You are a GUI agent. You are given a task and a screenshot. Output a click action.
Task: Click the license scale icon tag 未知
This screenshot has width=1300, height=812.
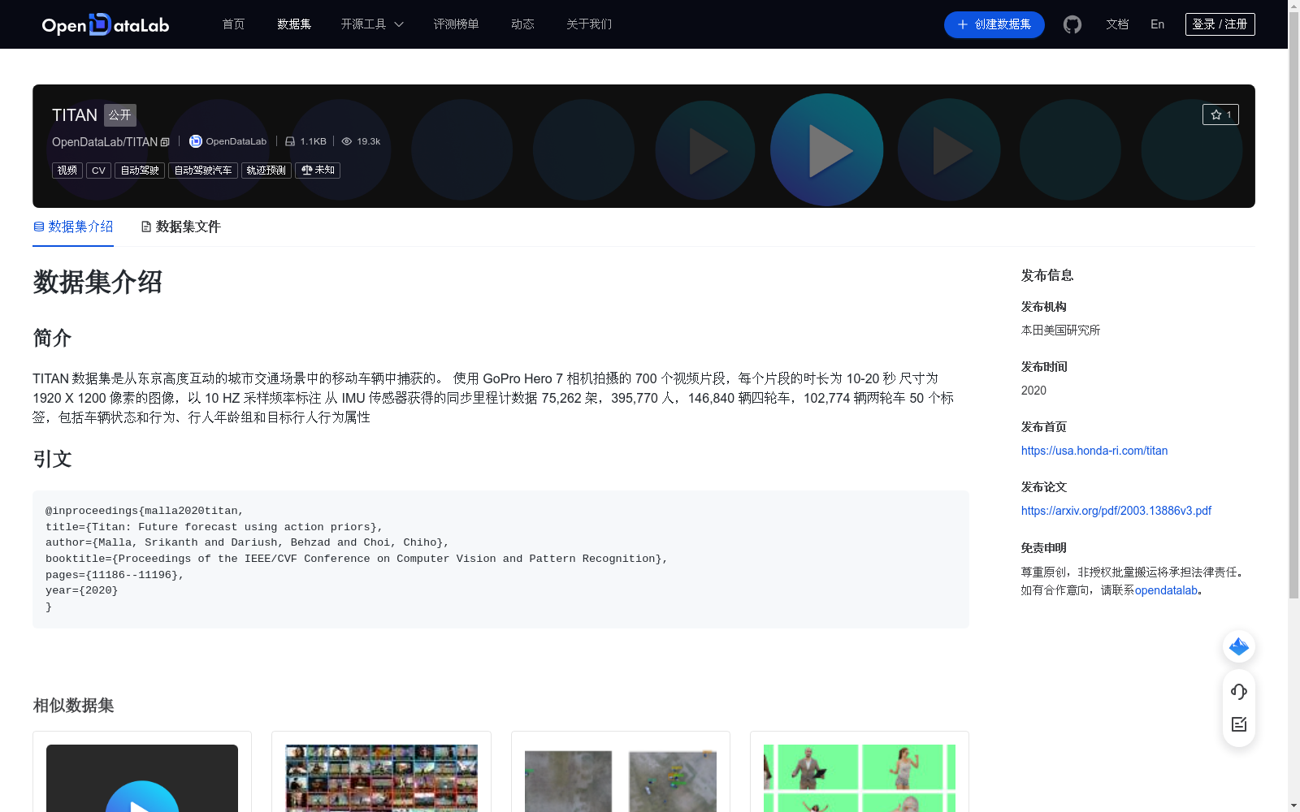click(x=318, y=171)
